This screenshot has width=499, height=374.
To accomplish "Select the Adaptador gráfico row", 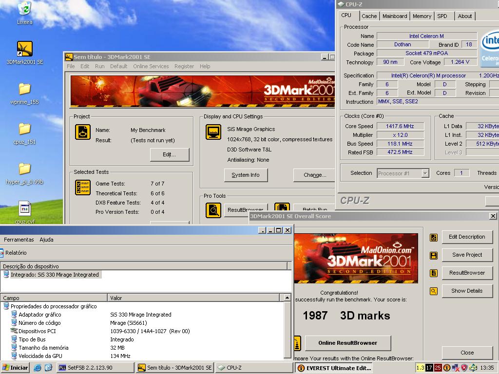I will point(40,315).
